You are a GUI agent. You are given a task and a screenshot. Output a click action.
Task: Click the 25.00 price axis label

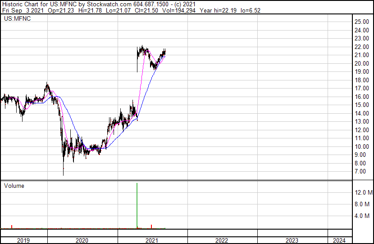tap(362, 22)
